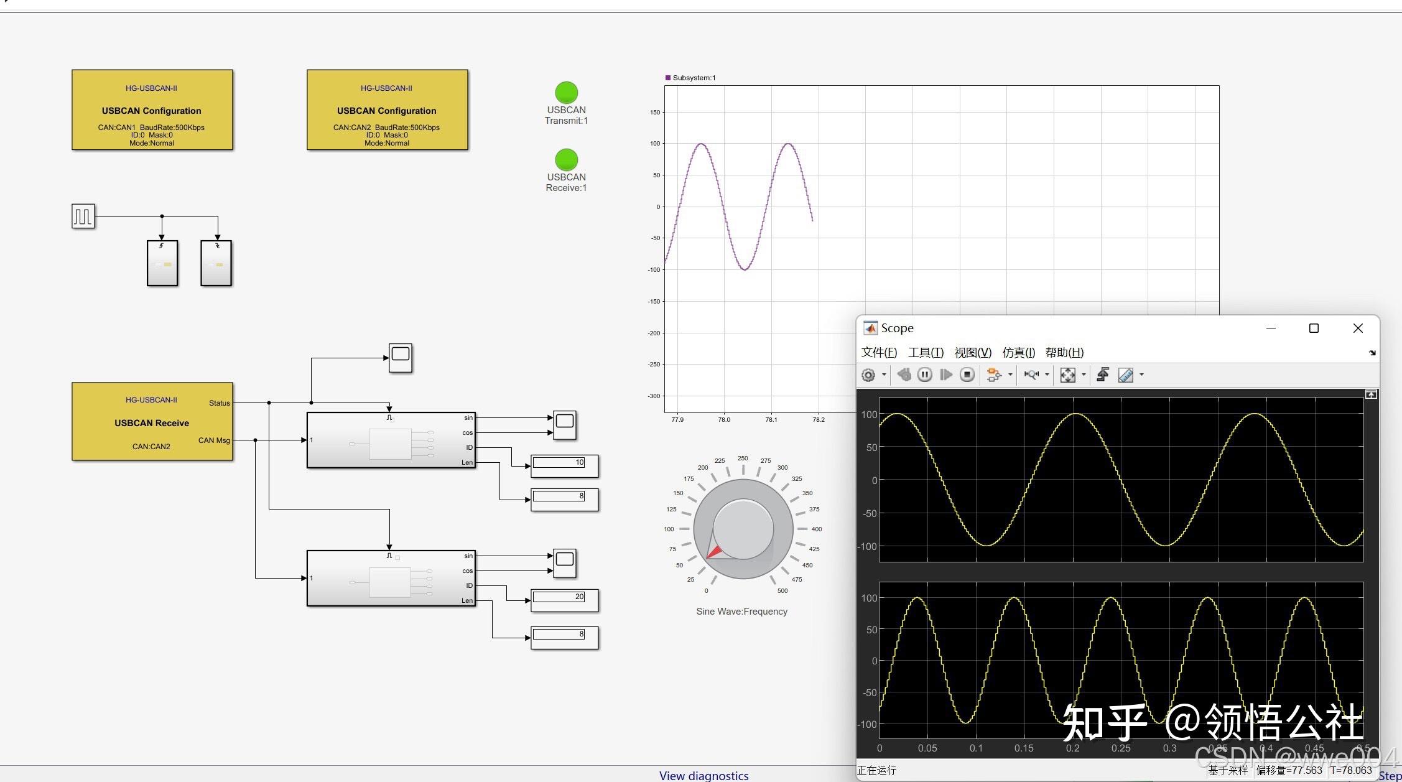
Task: Expand the zoom tool dropdown arrow
Action: pyautogui.click(x=1047, y=375)
